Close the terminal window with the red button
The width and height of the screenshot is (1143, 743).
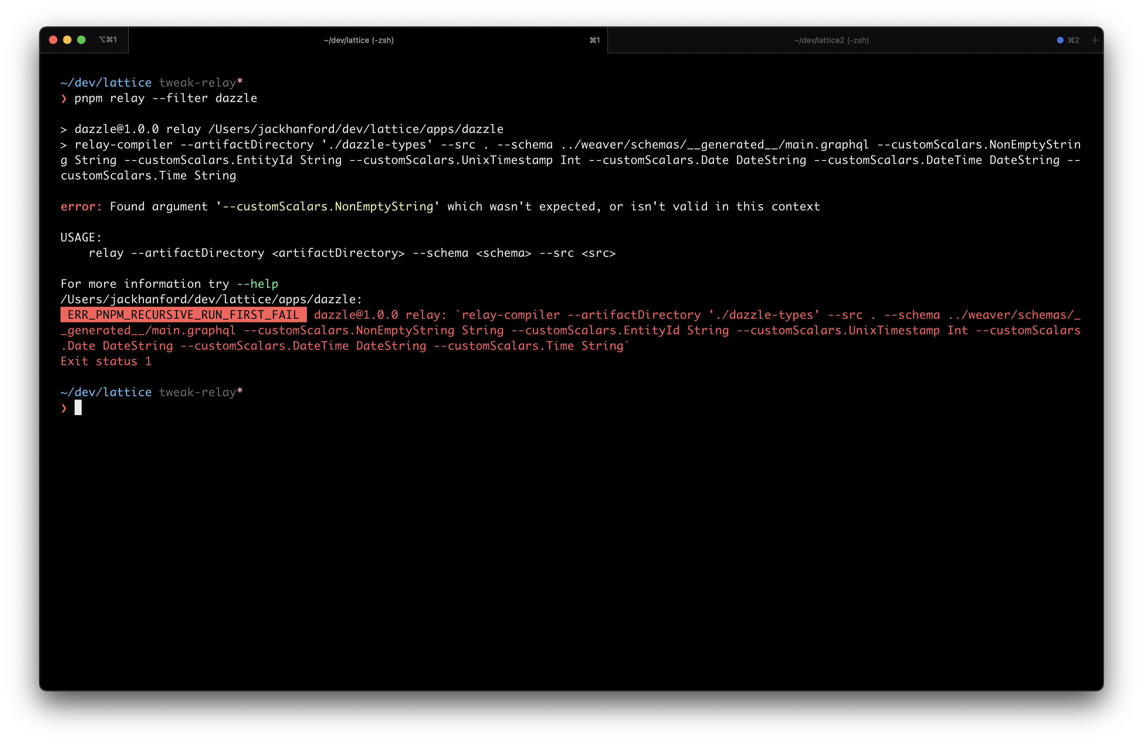[x=53, y=40]
